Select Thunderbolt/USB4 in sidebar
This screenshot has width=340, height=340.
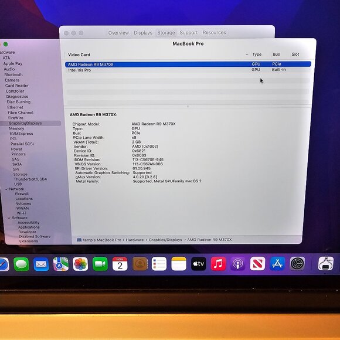pyautogui.click(x=30, y=179)
